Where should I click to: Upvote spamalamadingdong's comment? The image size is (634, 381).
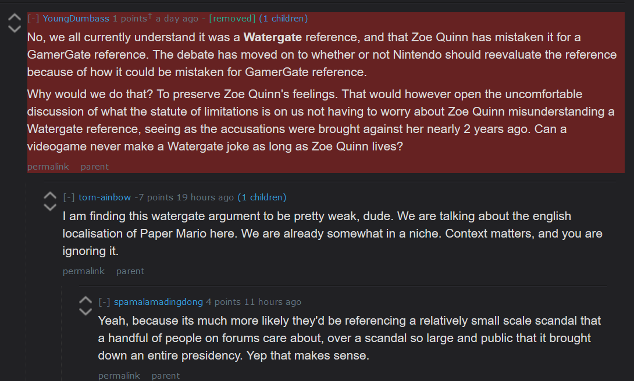(x=86, y=300)
